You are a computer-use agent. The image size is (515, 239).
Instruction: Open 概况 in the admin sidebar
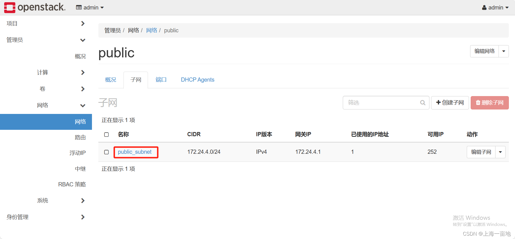coord(80,56)
